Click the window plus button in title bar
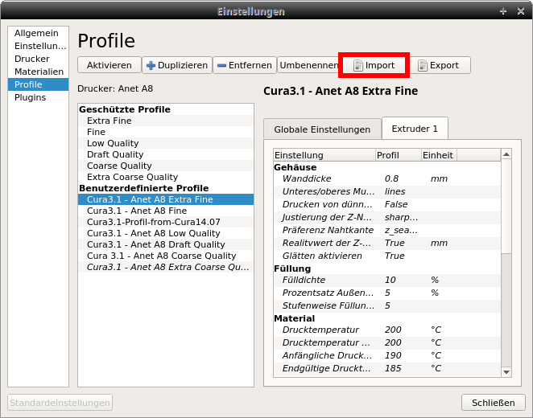This screenshot has height=418, width=533. [x=503, y=11]
